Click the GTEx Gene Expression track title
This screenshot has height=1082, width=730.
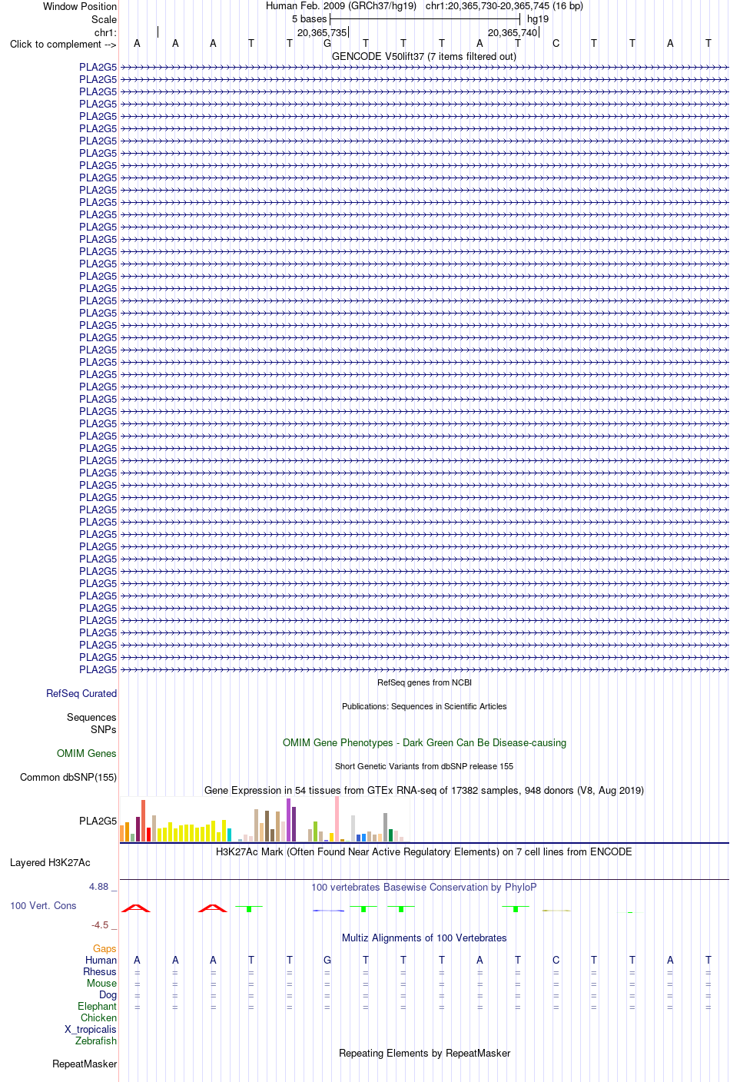click(424, 790)
